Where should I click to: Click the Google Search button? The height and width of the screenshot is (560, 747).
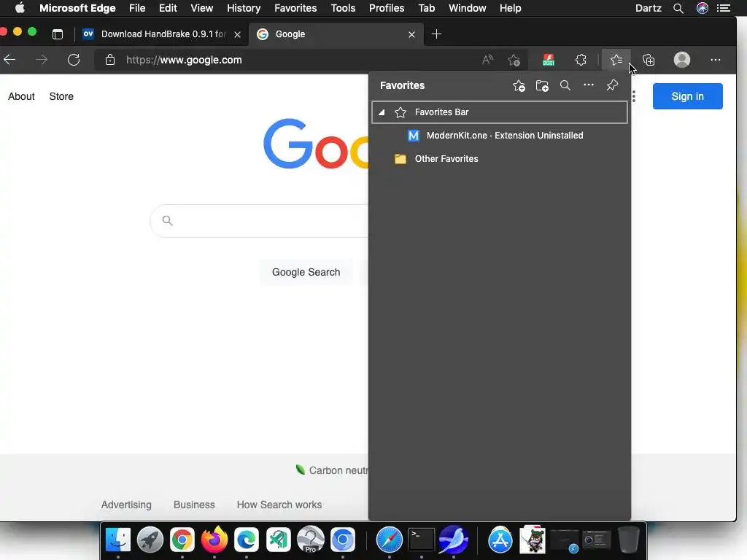[306, 273]
